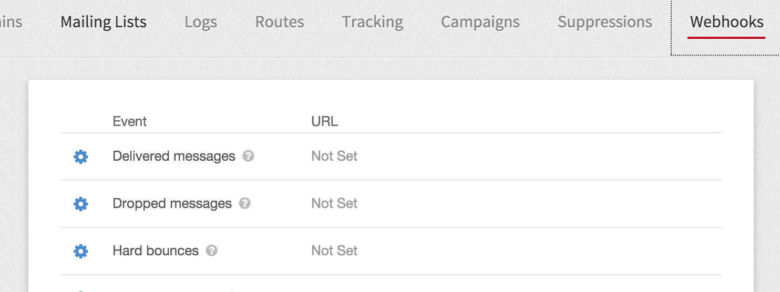Select the Dropped messages Not Set URL
Image resolution: width=780 pixels, height=292 pixels.
coord(334,204)
